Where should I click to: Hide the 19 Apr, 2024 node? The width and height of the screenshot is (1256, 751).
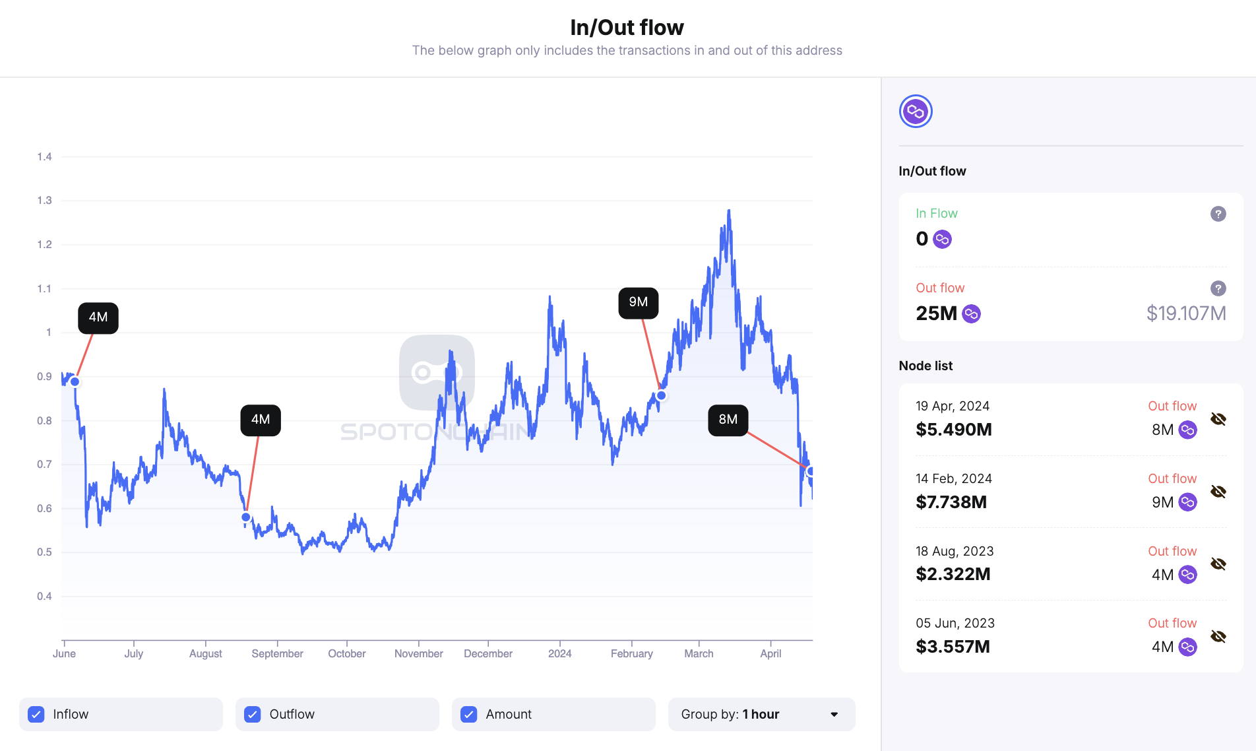click(1218, 419)
